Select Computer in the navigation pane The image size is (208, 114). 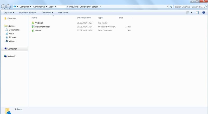coord(12,49)
